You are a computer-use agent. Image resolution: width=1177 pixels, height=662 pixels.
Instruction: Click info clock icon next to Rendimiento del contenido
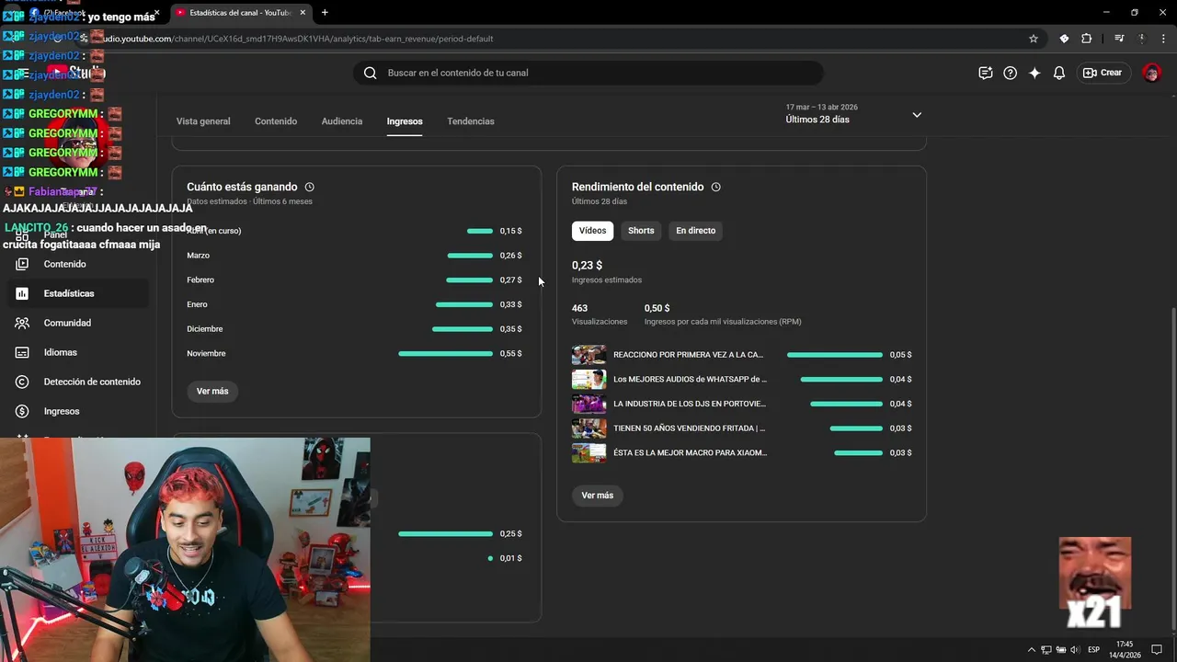click(715, 187)
